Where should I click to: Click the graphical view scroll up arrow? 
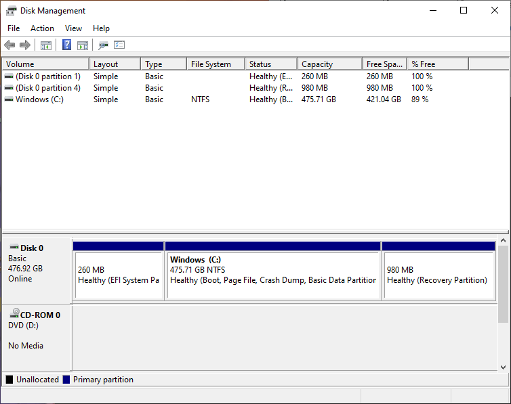pyautogui.click(x=503, y=240)
